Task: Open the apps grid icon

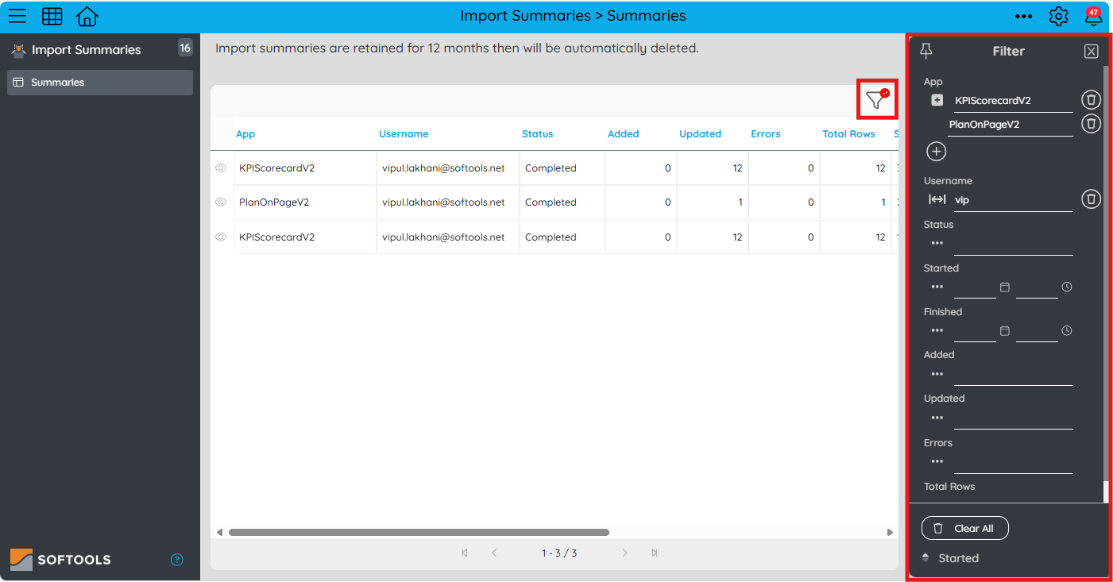Action: coord(52,16)
